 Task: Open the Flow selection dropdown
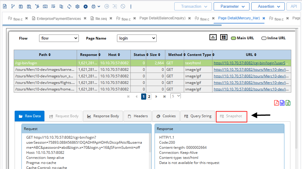click(59, 38)
